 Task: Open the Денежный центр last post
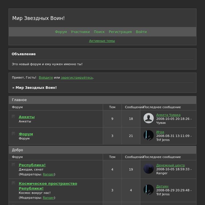point(171,165)
